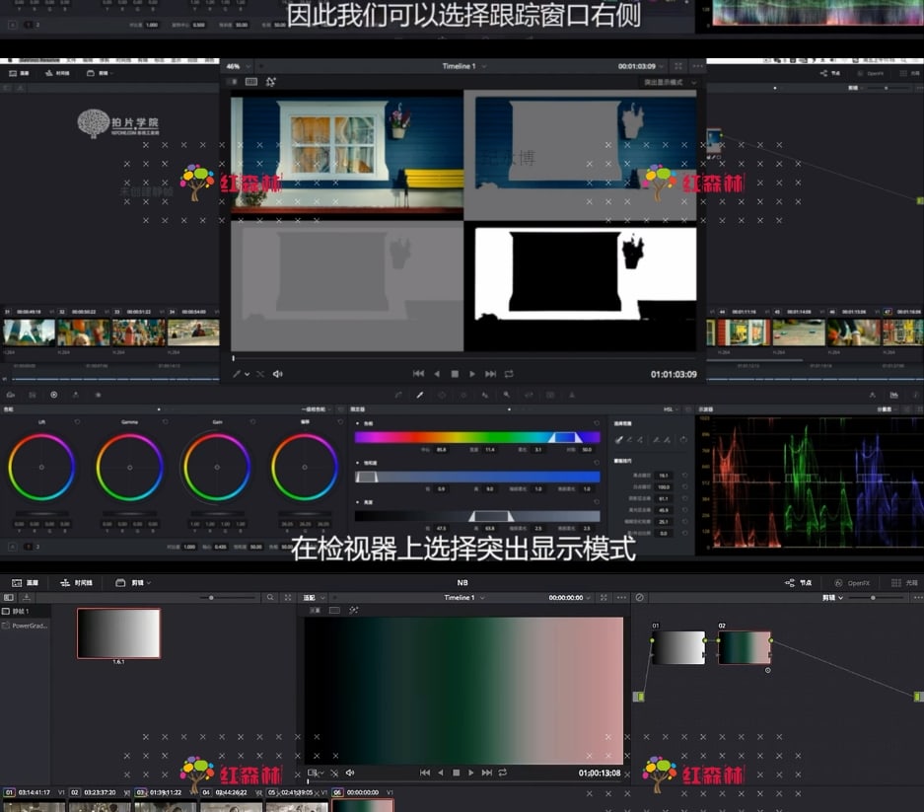Click the crossed-arrows unmix icon in the 01:01:03:09 transport bar
The height and width of the screenshot is (812, 924).
tap(260, 374)
